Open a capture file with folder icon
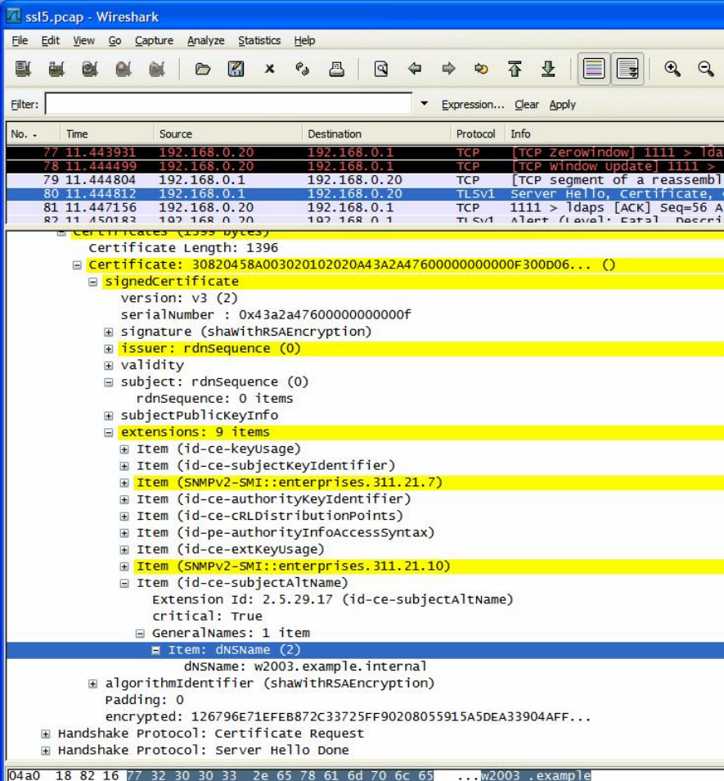 pos(203,70)
